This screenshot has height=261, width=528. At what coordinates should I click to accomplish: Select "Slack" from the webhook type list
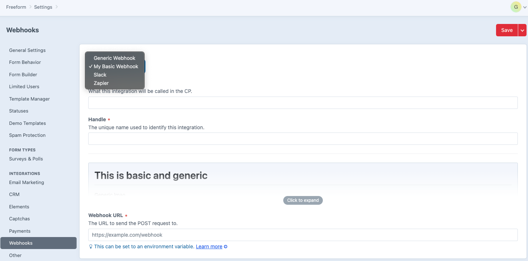(x=100, y=75)
